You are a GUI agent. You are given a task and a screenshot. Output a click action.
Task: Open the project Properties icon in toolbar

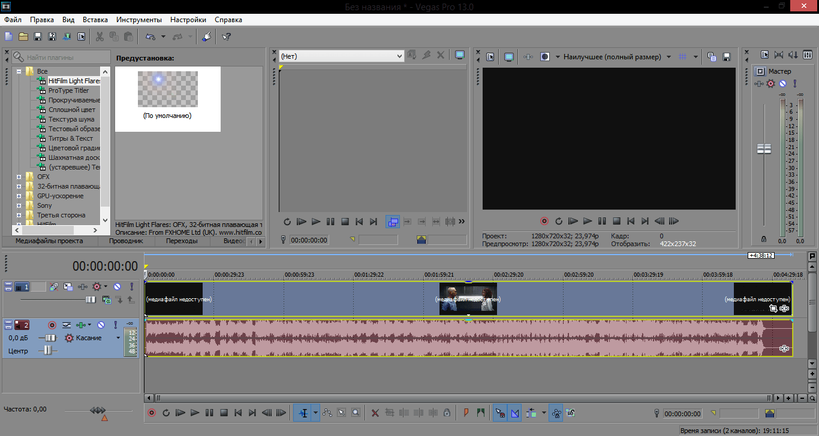[82, 37]
